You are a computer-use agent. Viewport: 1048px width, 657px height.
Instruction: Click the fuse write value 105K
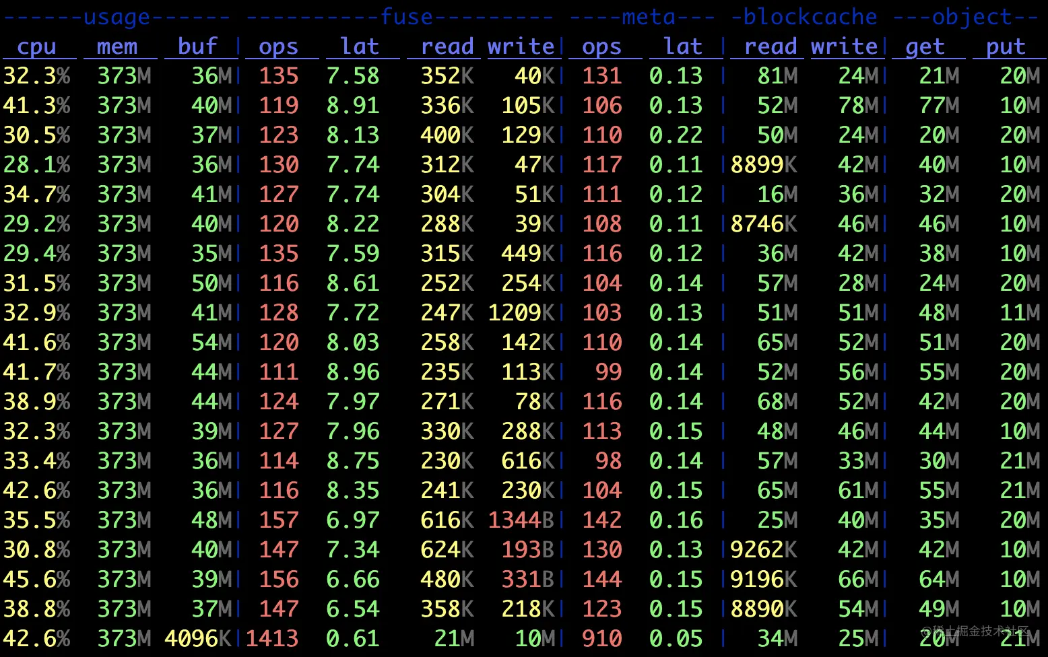[x=528, y=106]
